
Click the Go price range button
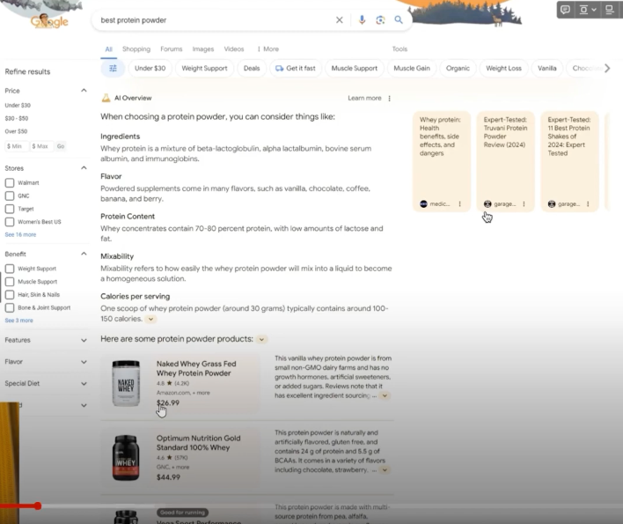pyautogui.click(x=61, y=146)
